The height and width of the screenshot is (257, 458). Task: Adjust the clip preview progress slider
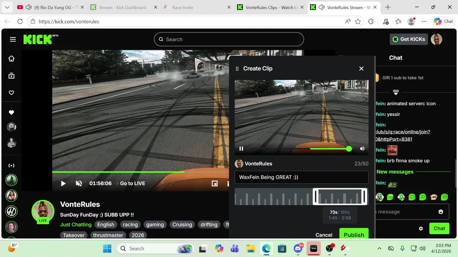[331, 149]
